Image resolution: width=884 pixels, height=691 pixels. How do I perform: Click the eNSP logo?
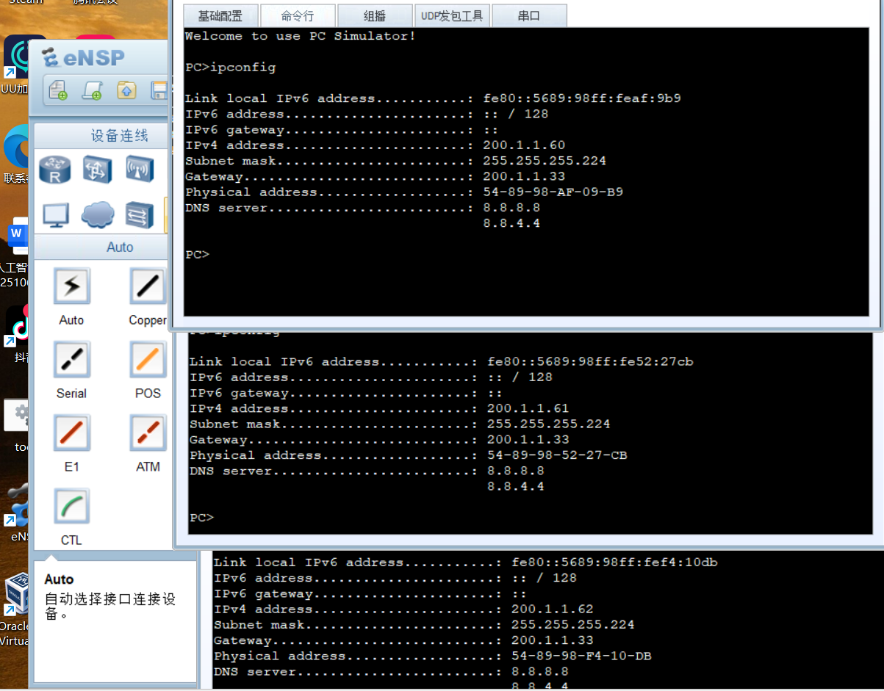[83, 57]
